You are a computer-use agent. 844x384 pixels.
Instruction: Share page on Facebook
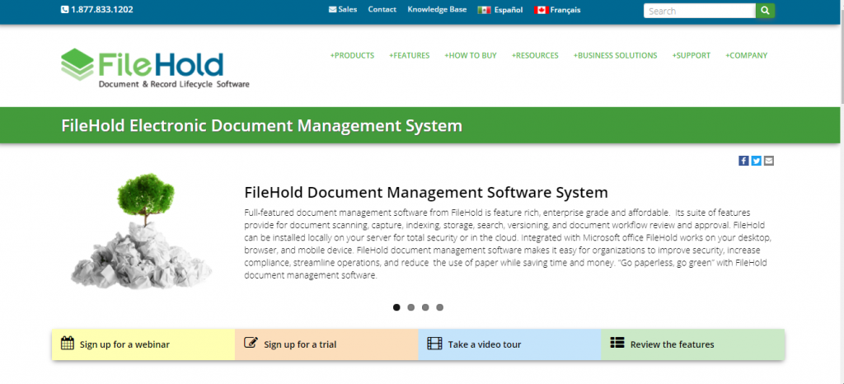[743, 161]
